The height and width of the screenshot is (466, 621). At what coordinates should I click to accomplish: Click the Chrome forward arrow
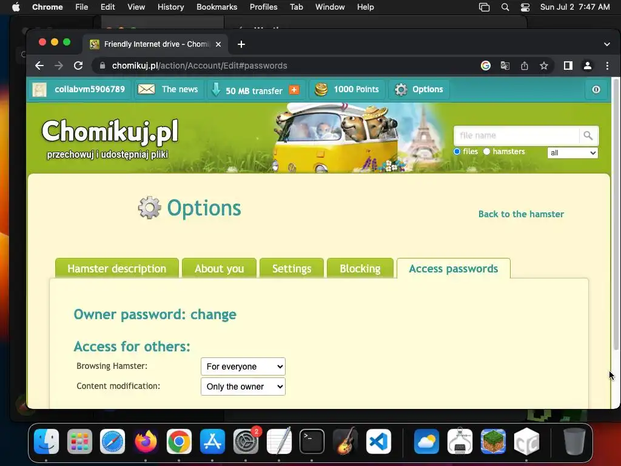59,66
